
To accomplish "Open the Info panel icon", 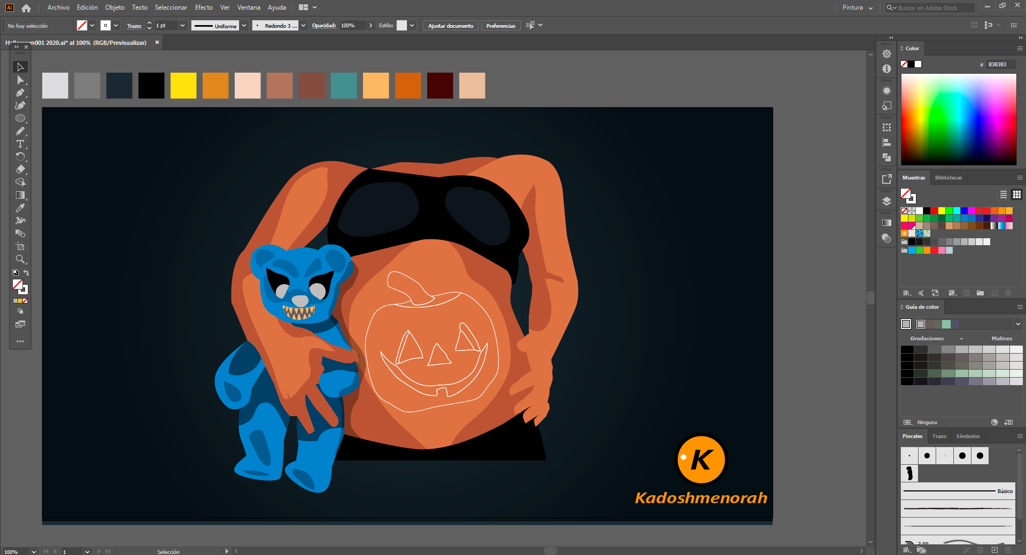I will (x=886, y=69).
